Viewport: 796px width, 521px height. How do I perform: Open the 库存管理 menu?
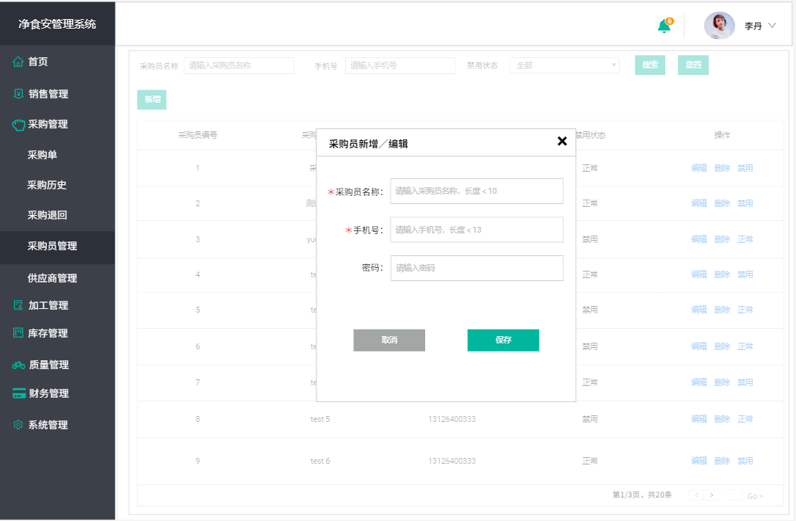click(x=48, y=333)
